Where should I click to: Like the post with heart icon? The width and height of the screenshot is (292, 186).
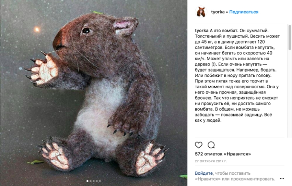(199, 145)
